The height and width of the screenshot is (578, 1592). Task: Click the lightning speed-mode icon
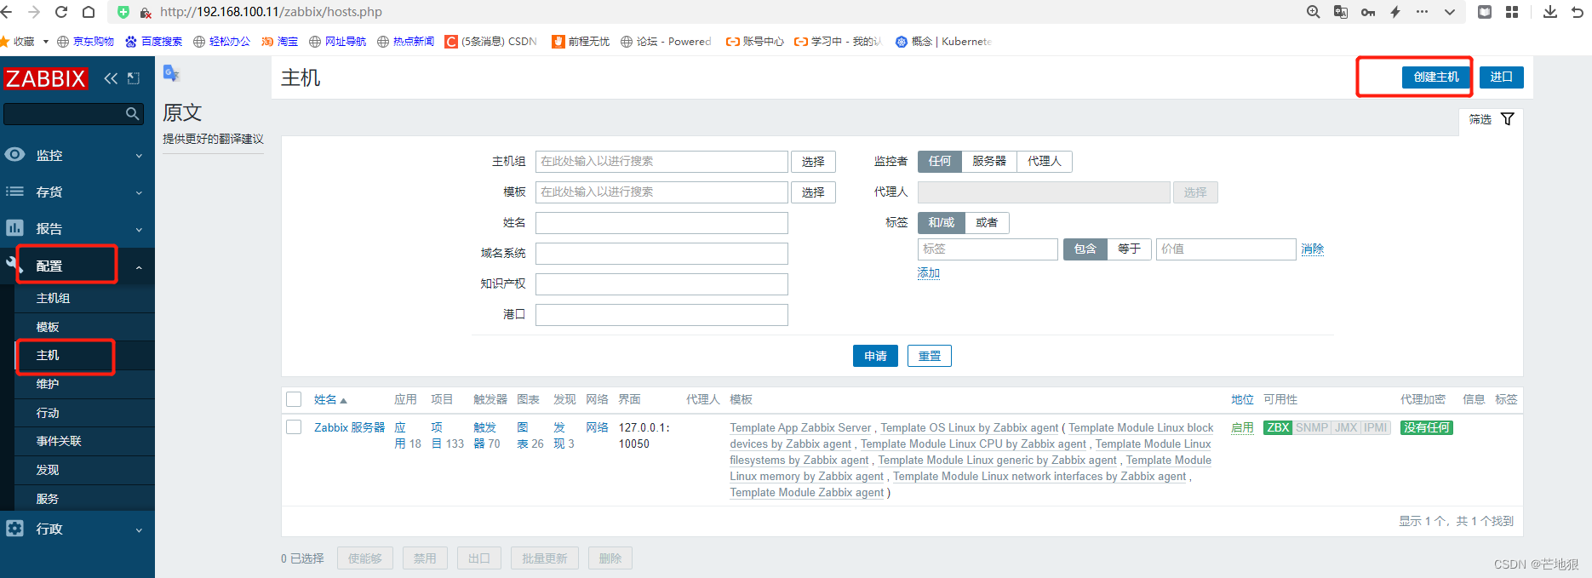pyautogui.click(x=1395, y=12)
